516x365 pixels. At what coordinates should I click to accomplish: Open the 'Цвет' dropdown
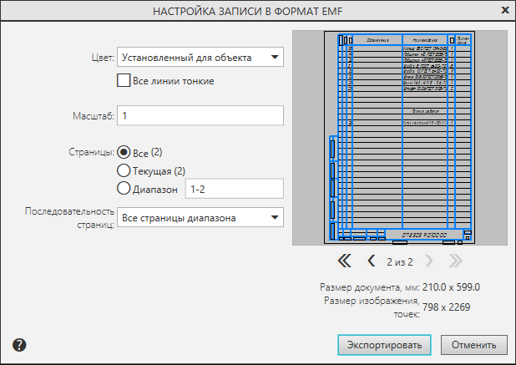pyautogui.click(x=200, y=58)
